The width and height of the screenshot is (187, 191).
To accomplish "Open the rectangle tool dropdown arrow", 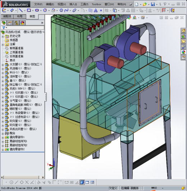I will pos(33,10).
